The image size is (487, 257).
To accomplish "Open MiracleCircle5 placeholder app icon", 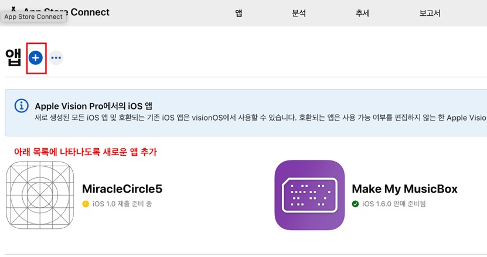I will tap(40, 195).
